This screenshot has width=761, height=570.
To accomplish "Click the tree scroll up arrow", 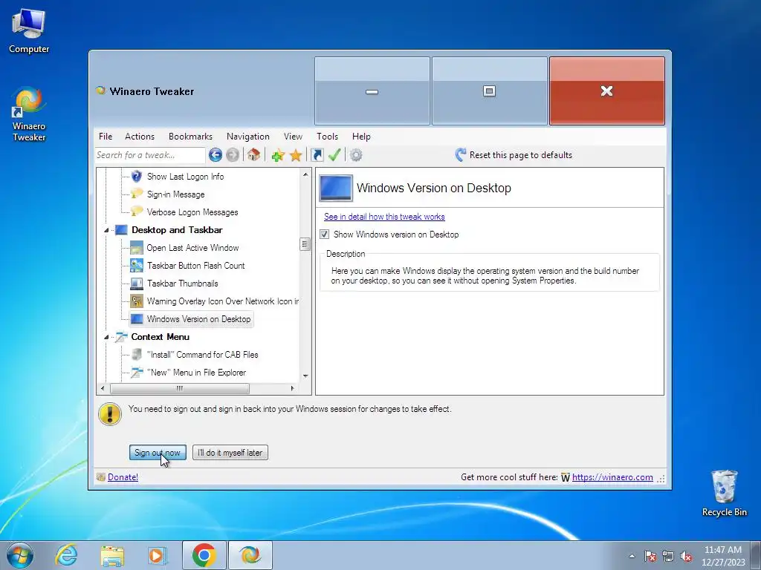I will point(305,174).
